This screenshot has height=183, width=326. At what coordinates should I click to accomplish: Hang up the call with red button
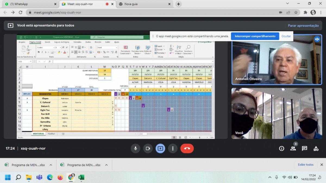coord(187,148)
